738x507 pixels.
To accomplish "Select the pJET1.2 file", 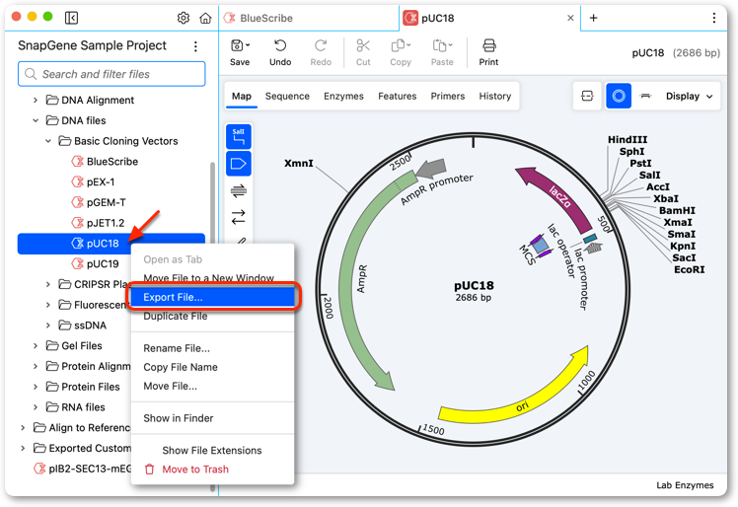I will click(111, 223).
